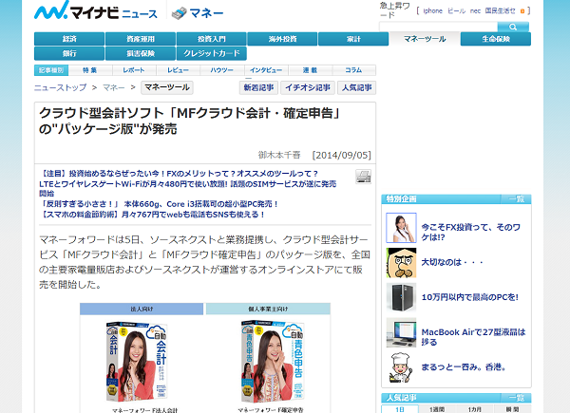
Task: Open まるっと一呑み。香港。 link
Action: click(x=464, y=367)
